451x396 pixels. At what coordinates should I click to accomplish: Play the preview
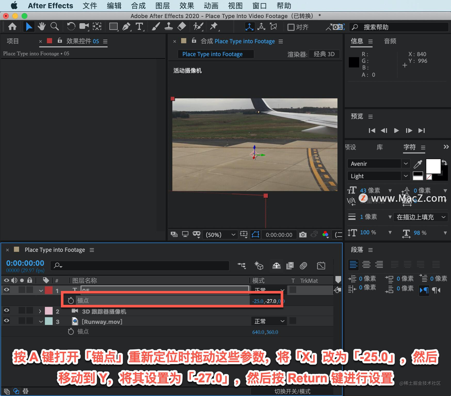[396, 131]
